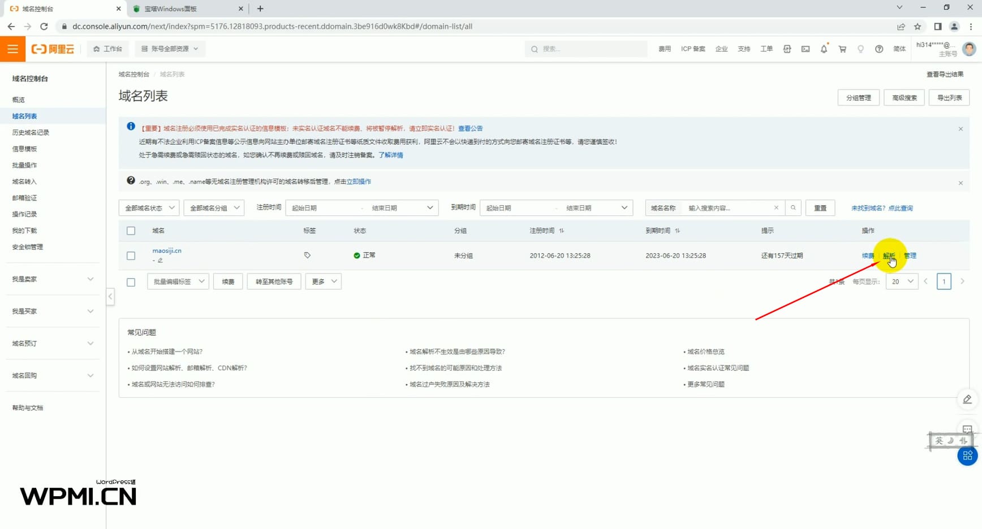This screenshot has height=529, width=982.
Task: Close the important notice banner
Action: [961, 129]
